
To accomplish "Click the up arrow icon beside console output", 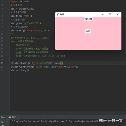I will pyautogui.click(x=7, y=122).
